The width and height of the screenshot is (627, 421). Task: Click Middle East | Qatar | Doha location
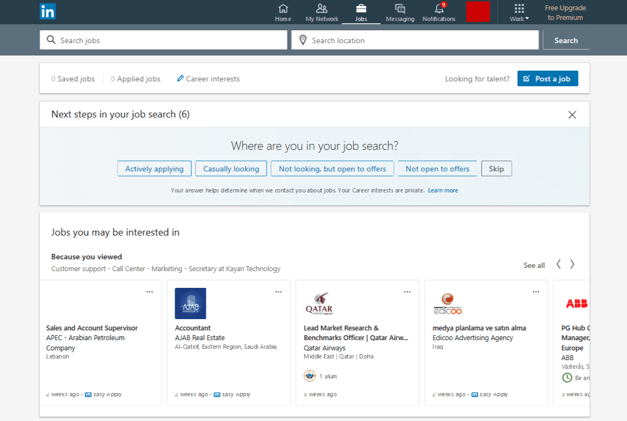338,356
